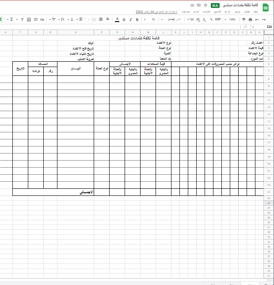Click the cell name box showing Z26
This screenshot has width=274, height=285.
point(268,27)
